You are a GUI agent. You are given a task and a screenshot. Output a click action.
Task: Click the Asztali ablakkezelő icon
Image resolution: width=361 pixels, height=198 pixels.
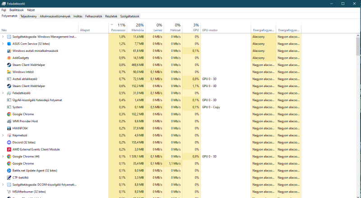9,79
